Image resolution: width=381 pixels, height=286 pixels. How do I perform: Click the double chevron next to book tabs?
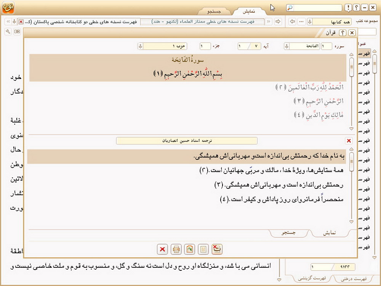(269, 21)
